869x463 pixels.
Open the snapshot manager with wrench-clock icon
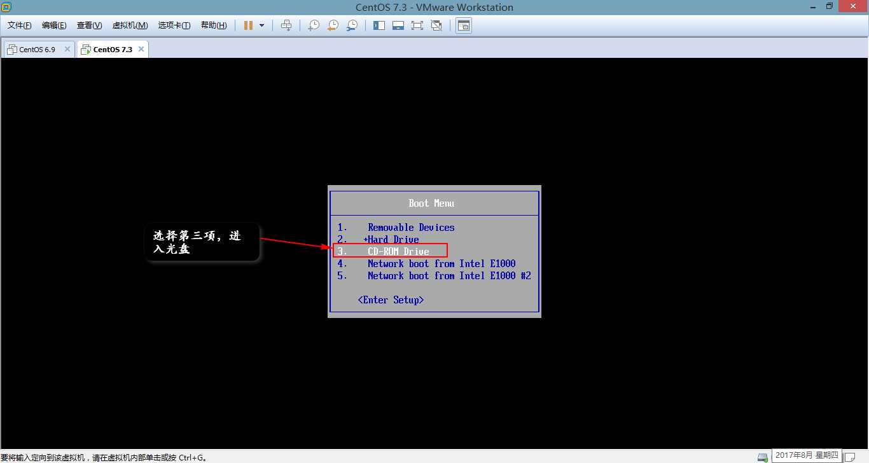click(x=352, y=25)
